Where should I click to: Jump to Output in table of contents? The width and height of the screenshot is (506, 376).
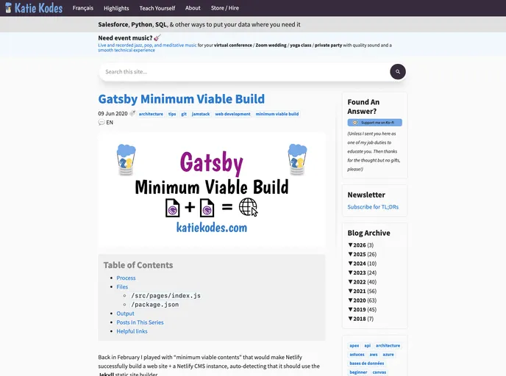click(x=125, y=314)
